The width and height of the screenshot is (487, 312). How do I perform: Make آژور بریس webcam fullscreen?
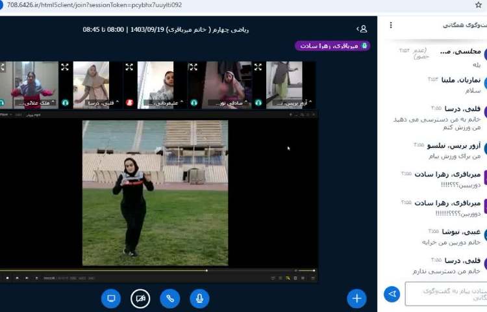[x=258, y=67]
